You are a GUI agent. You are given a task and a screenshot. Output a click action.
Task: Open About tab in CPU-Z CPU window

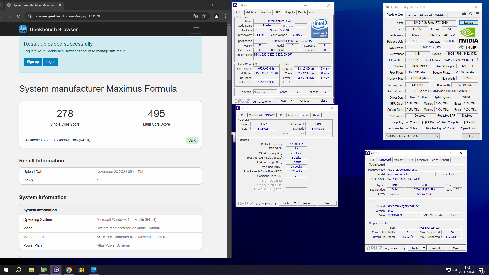click(313, 12)
